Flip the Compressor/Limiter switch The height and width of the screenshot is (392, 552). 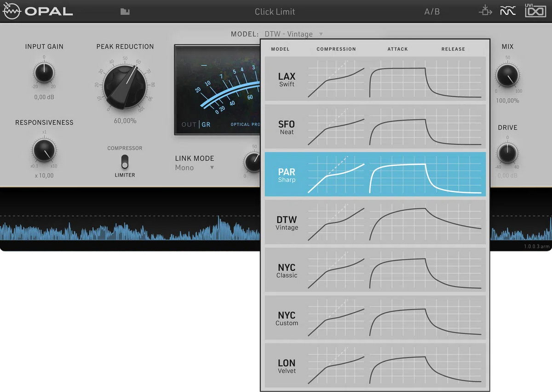point(125,162)
